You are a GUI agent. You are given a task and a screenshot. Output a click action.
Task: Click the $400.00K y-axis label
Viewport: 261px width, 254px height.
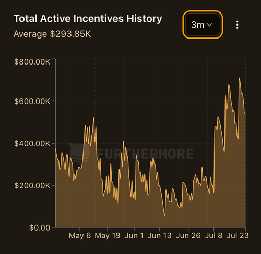(32, 144)
